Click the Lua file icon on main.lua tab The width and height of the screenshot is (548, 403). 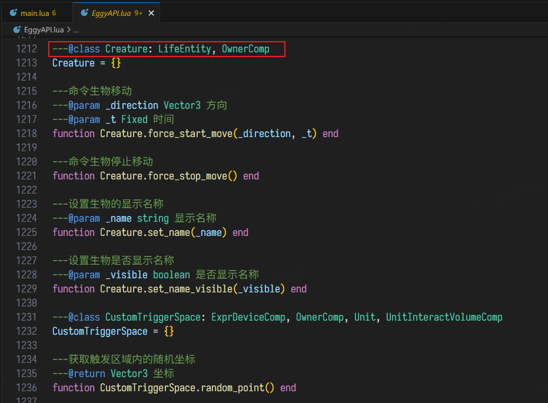click(x=13, y=13)
